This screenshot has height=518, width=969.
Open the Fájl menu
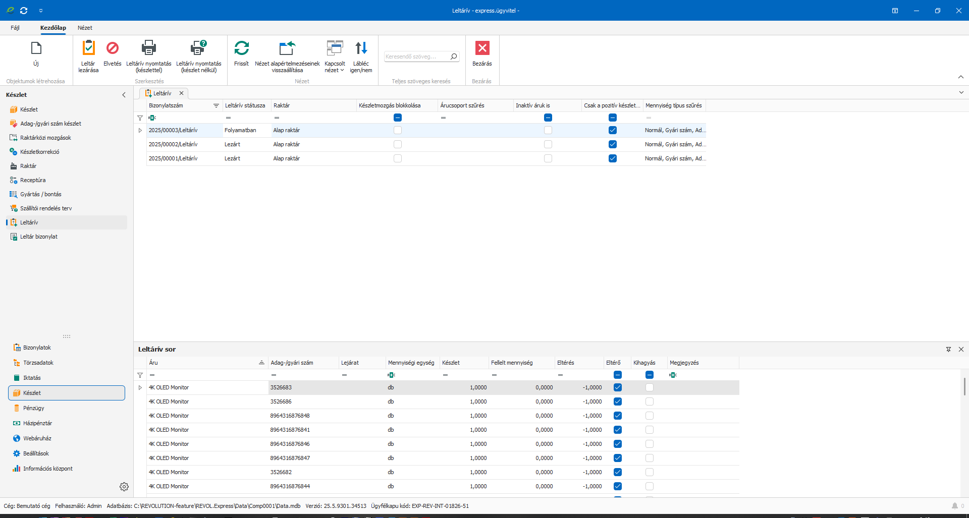pyautogui.click(x=15, y=28)
